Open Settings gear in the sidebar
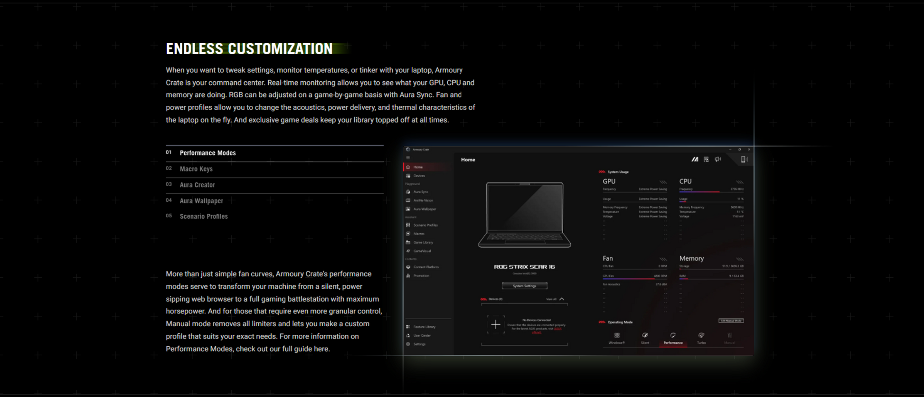Viewport: 924px width, 397px height. click(408, 344)
